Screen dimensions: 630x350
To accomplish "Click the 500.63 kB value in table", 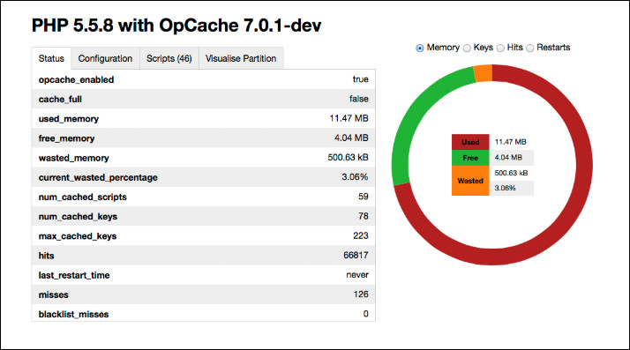I will [x=348, y=157].
